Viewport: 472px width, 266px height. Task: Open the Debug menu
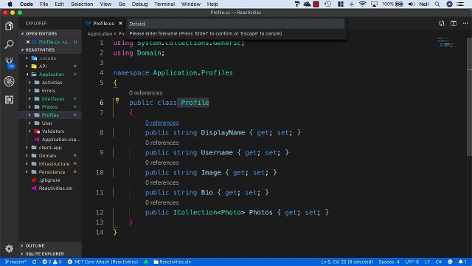point(139,4)
